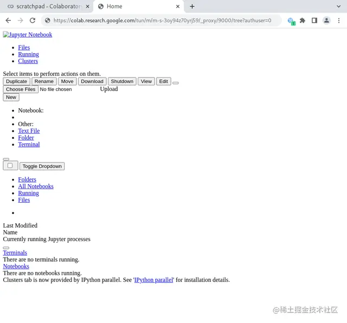Click refresh button above Terminals
The height and width of the screenshot is (323, 347).
tap(6, 248)
